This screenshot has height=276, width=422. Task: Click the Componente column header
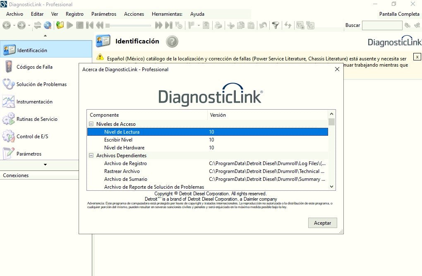click(147, 115)
